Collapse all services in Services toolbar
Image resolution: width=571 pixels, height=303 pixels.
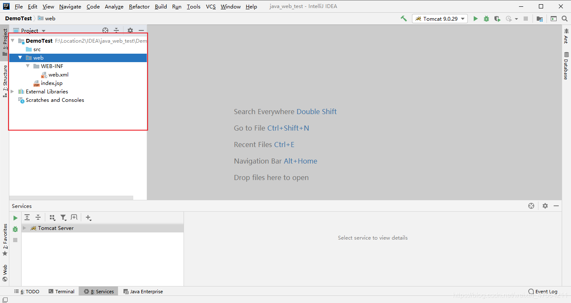[38, 217]
